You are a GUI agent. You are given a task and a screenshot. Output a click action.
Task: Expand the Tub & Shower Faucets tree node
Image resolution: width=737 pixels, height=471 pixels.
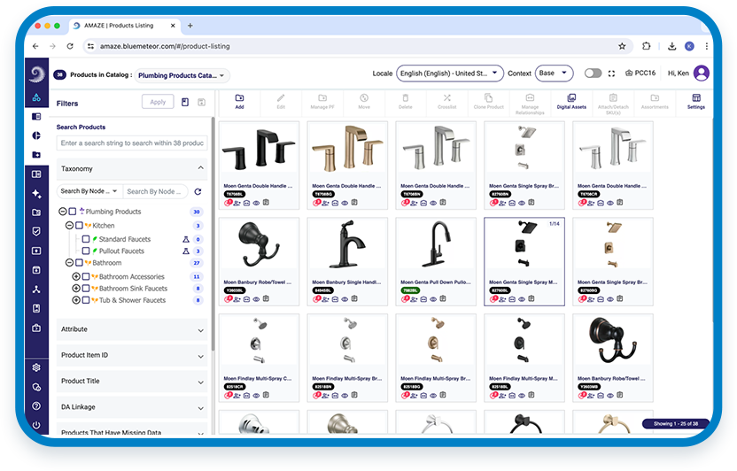coord(76,300)
